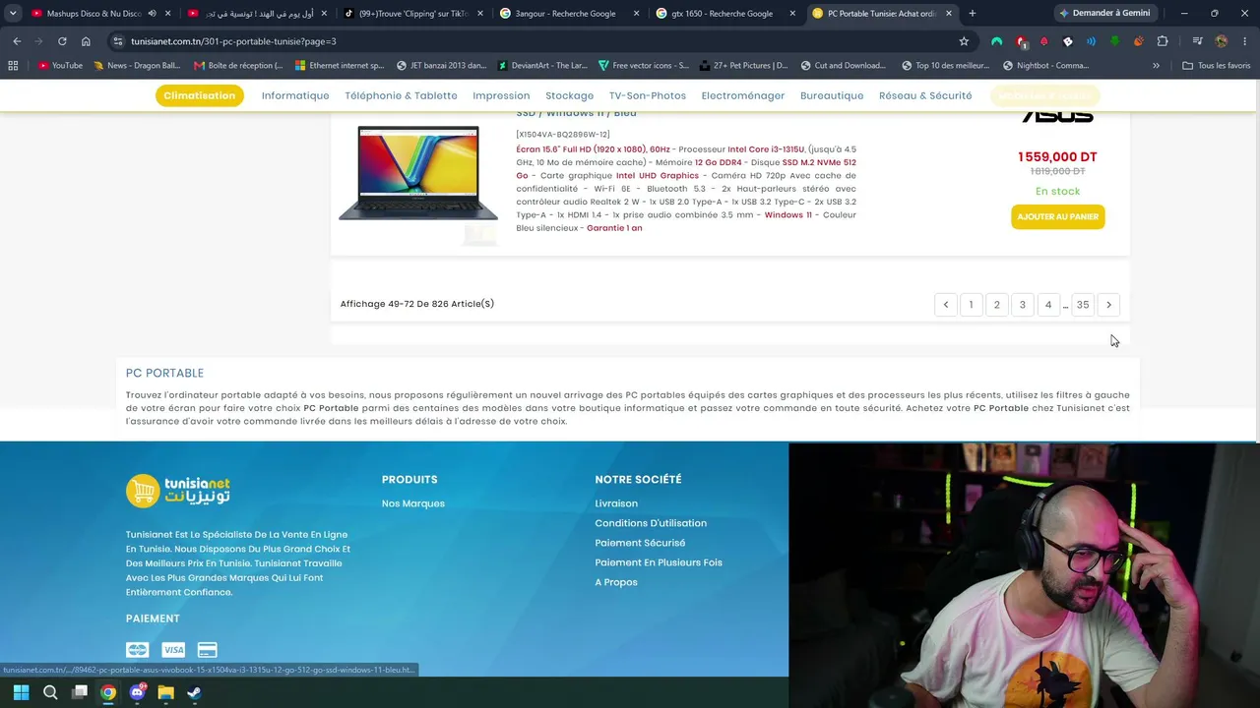Open the YouTube bookmark
Image resolution: width=1260 pixels, height=708 pixels.
pos(61,66)
